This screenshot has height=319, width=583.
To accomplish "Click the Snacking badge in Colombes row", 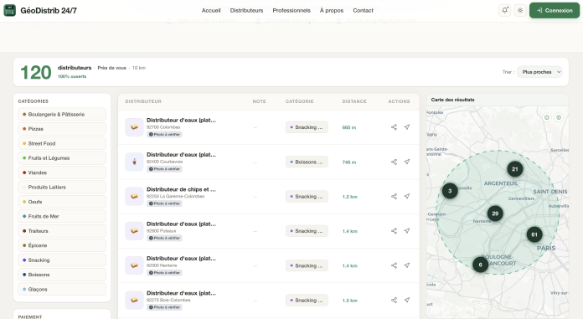I will (307, 127).
